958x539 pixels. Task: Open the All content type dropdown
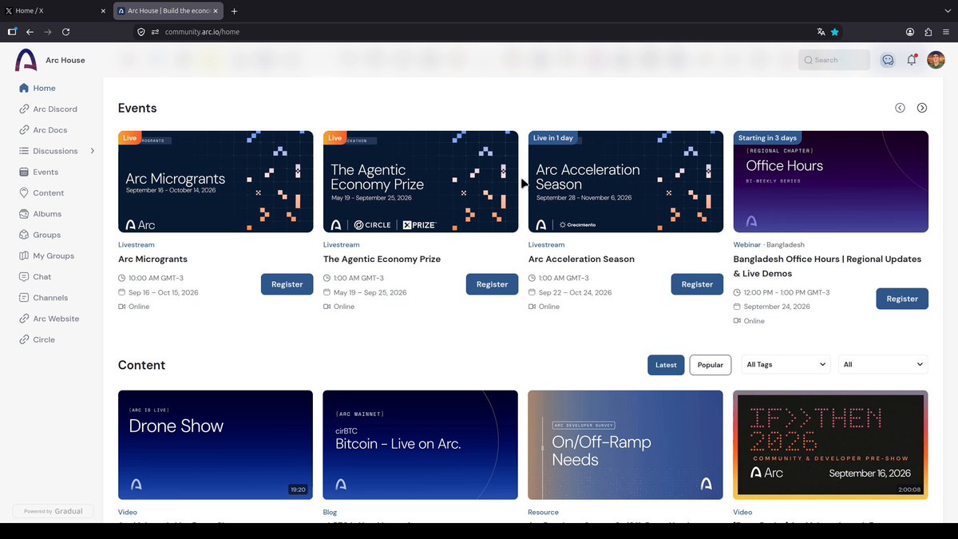click(x=883, y=364)
